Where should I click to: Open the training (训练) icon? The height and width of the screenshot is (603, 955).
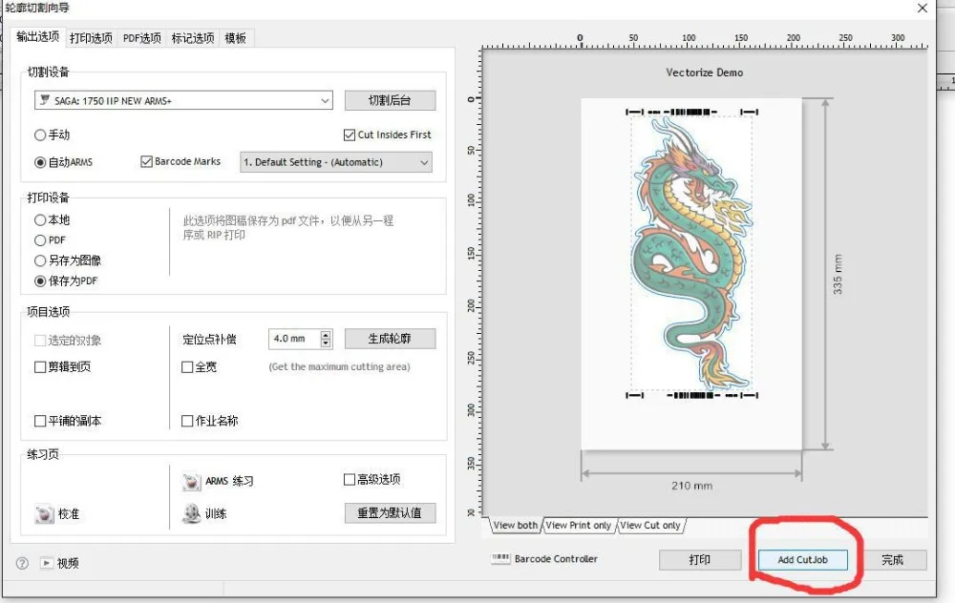click(x=191, y=513)
